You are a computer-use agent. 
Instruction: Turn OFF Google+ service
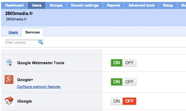point(129,82)
